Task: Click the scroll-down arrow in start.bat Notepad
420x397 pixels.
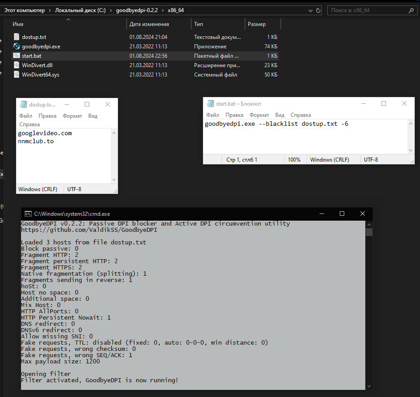Action: click(x=411, y=150)
